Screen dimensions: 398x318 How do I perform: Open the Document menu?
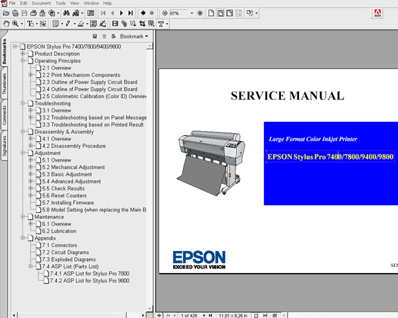point(41,3)
